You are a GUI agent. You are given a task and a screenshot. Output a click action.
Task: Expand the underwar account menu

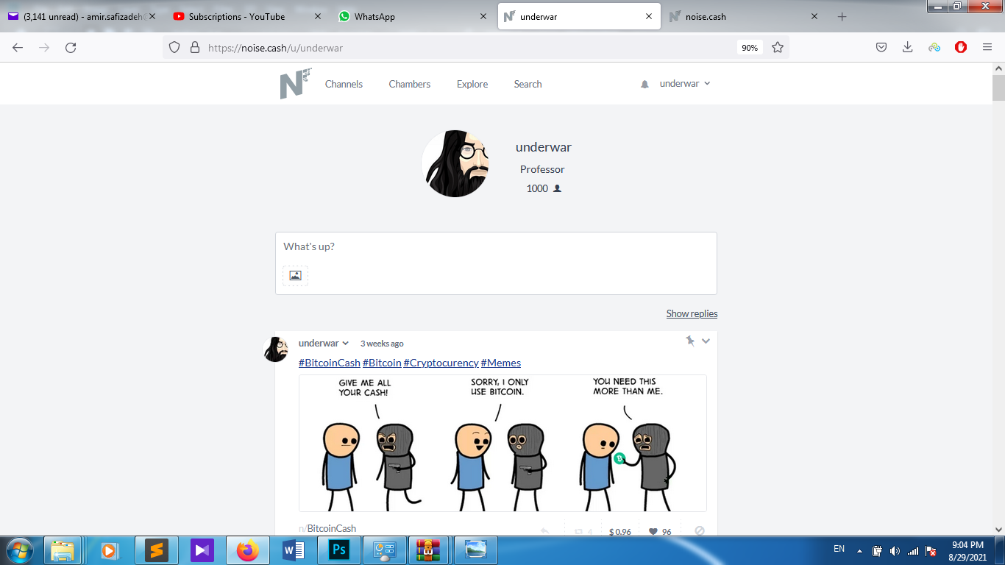(685, 84)
